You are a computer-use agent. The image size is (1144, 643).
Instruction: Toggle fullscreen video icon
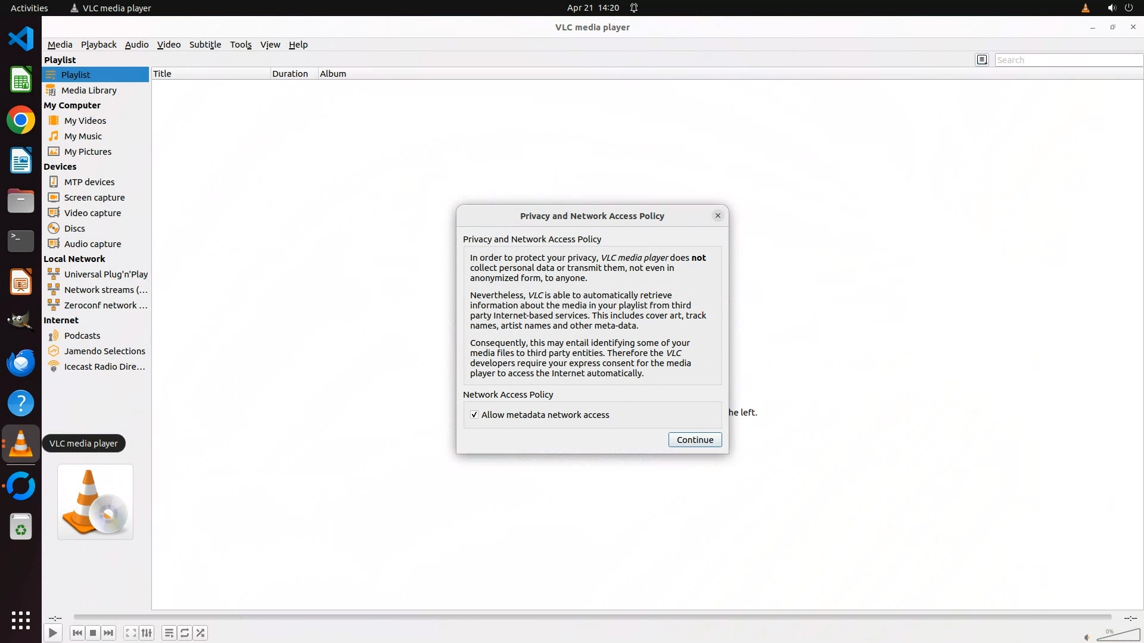pyautogui.click(x=131, y=633)
